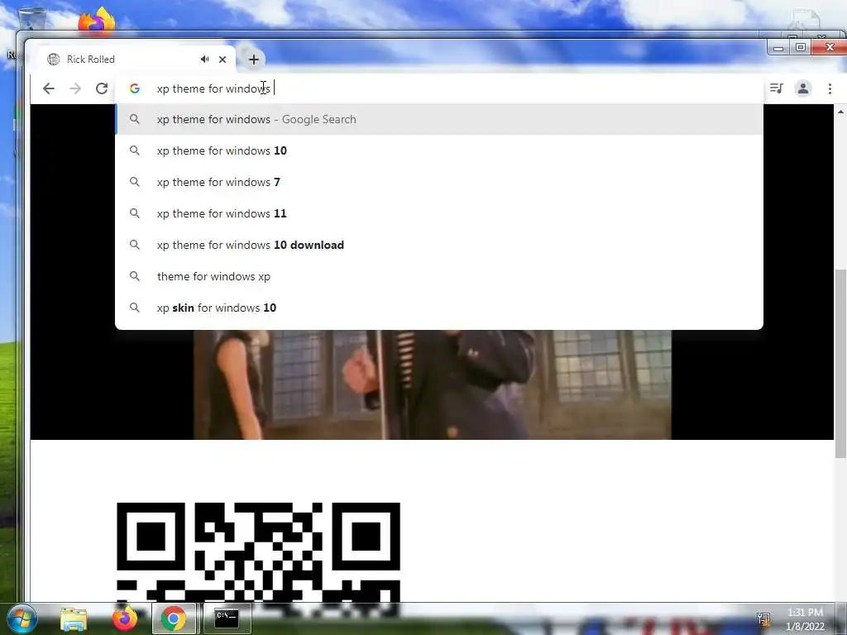Choose suggestion xp theme for windows 10
Screen dimensions: 847x635
(439, 150)
